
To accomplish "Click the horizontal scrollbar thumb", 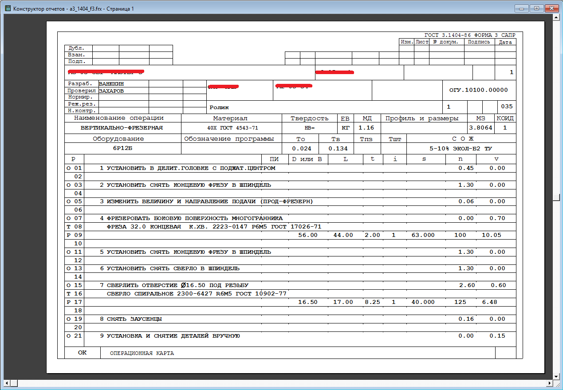I will tap(14, 383).
